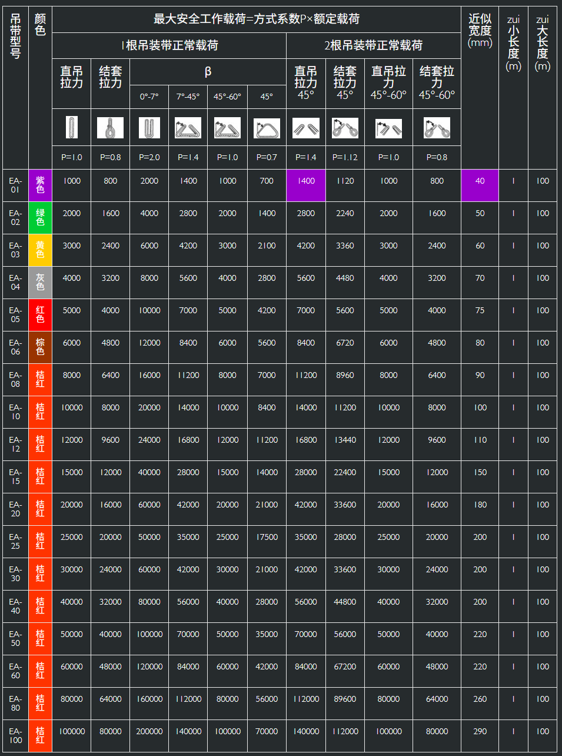Click the single-sling straight lift icon above P=1.0

[x=71, y=127]
